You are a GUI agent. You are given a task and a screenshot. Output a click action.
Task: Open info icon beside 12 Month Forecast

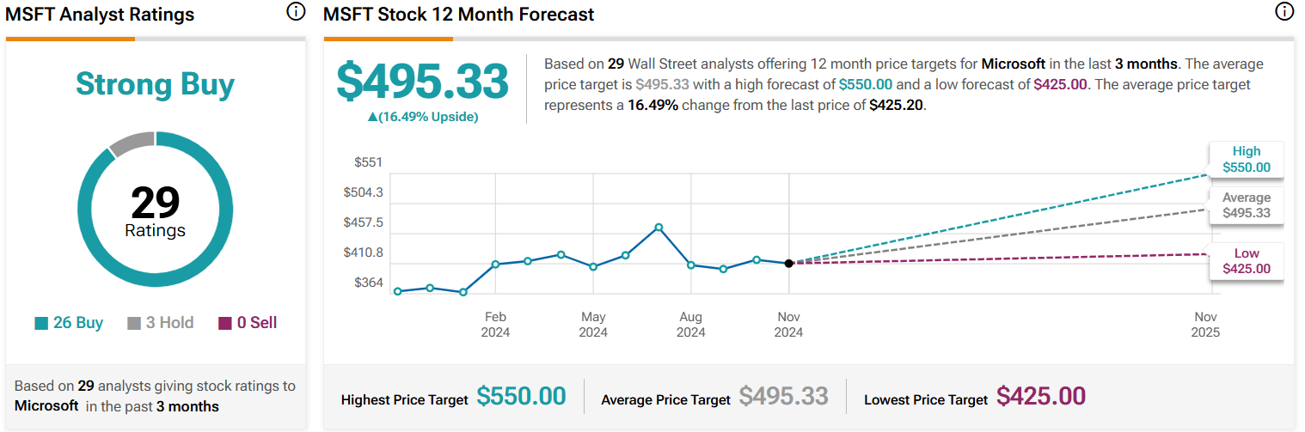tap(1284, 12)
